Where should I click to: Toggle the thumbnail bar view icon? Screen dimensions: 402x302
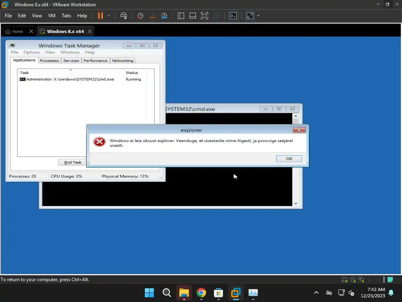tap(192, 16)
